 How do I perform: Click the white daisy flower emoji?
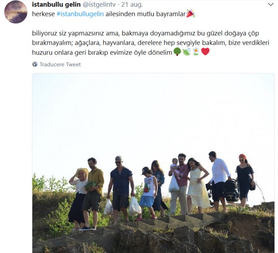[x=196, y=52]
